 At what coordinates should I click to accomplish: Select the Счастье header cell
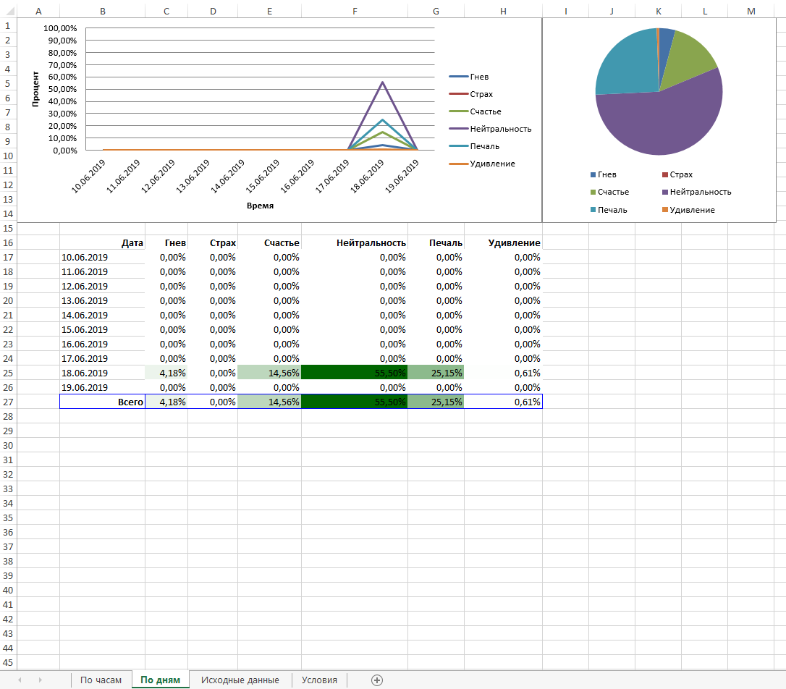(x=269, y=243)
